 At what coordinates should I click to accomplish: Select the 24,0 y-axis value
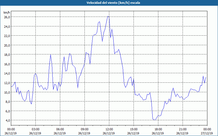(x=7, y=26)
